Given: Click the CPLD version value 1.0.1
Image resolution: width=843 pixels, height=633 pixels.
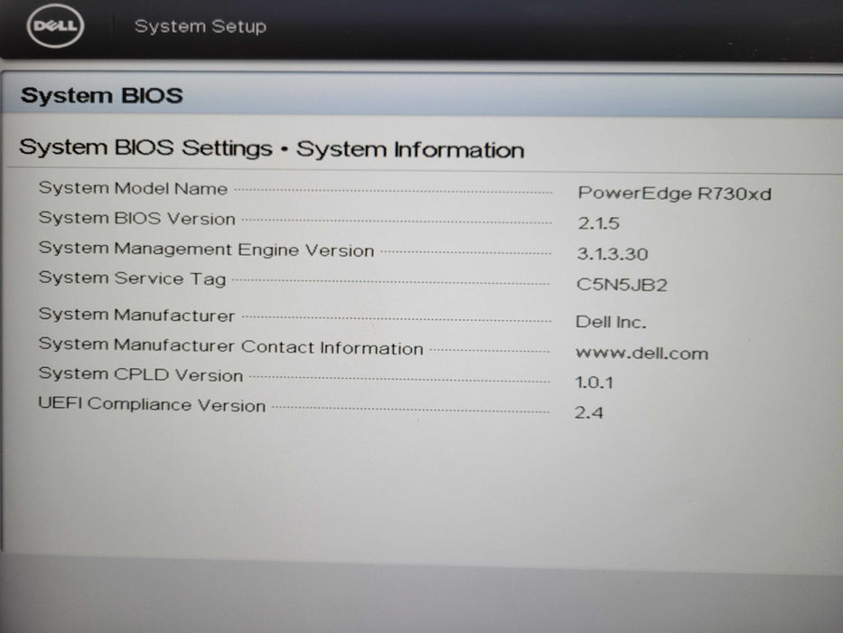Looking at the screenshot, I should pyautogui.click(x=596, y=382).
